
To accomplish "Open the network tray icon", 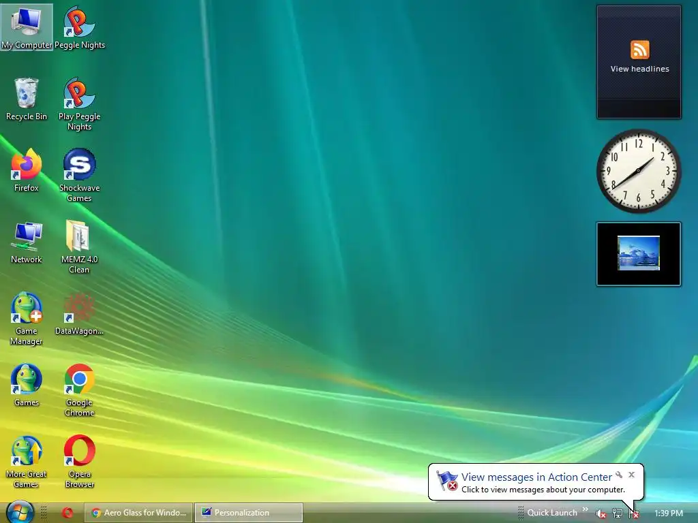I will [x=618, y=513].
